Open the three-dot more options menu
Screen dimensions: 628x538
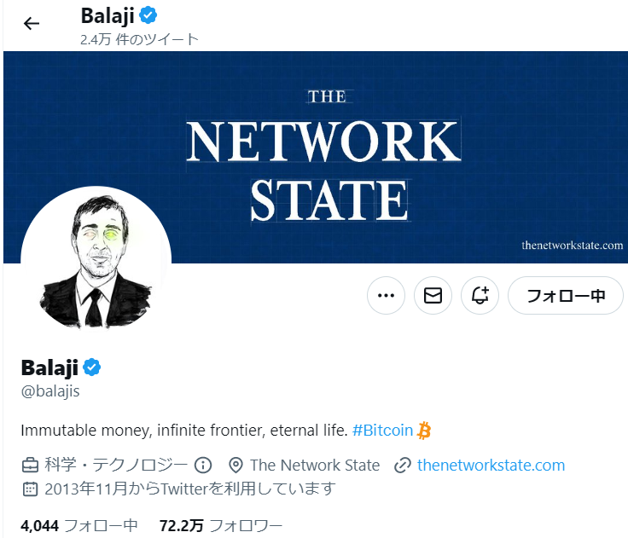(x=386, y=296)
